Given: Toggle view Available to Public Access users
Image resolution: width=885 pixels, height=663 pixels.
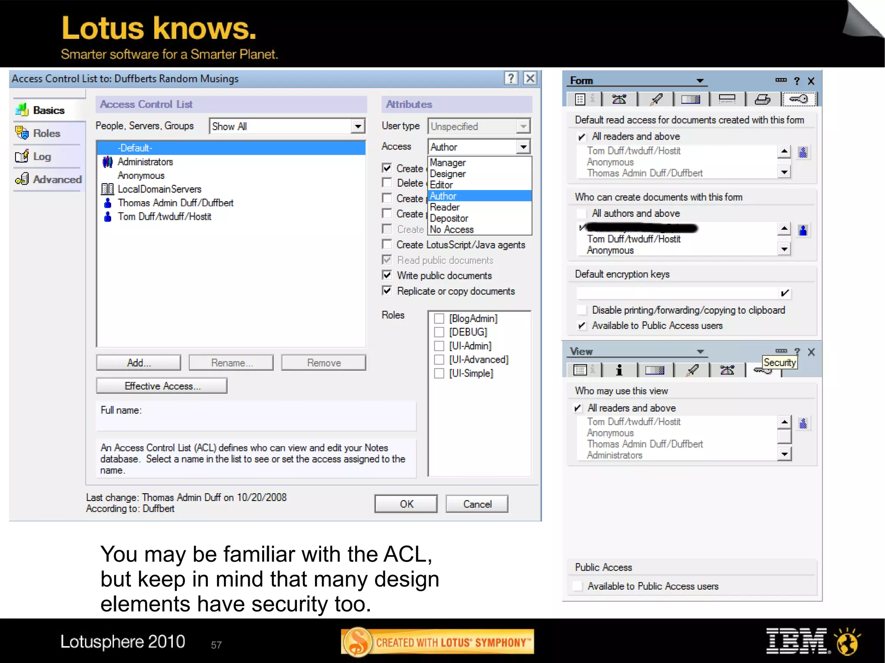Looking at the screenshot, I should [577, 586].
